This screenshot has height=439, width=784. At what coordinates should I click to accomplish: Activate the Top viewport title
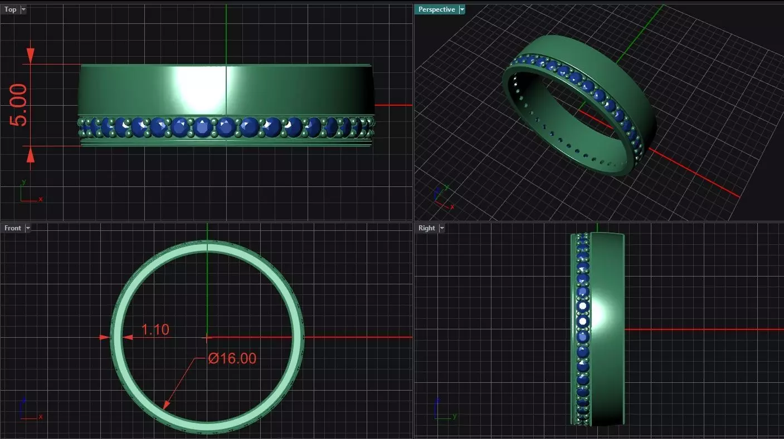11,9
